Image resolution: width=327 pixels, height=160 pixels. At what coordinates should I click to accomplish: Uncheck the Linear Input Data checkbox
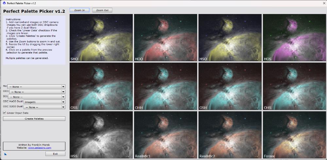(x=4, y=113)
